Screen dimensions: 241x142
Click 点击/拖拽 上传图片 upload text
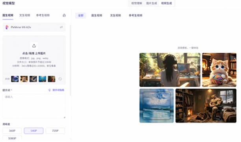34,53
